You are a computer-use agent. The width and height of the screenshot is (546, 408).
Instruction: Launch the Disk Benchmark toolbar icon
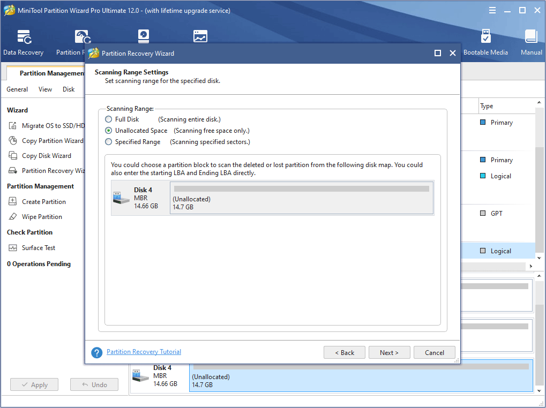[x=143, y=36]
